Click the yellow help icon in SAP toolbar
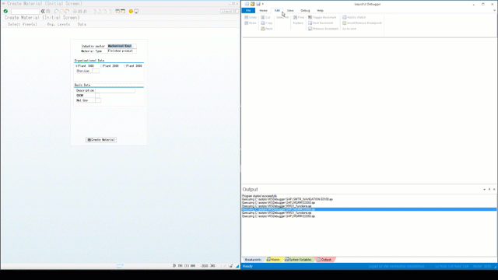Image resolution: width=498 pixels, height=280 pixels. (x=131, y=12)
